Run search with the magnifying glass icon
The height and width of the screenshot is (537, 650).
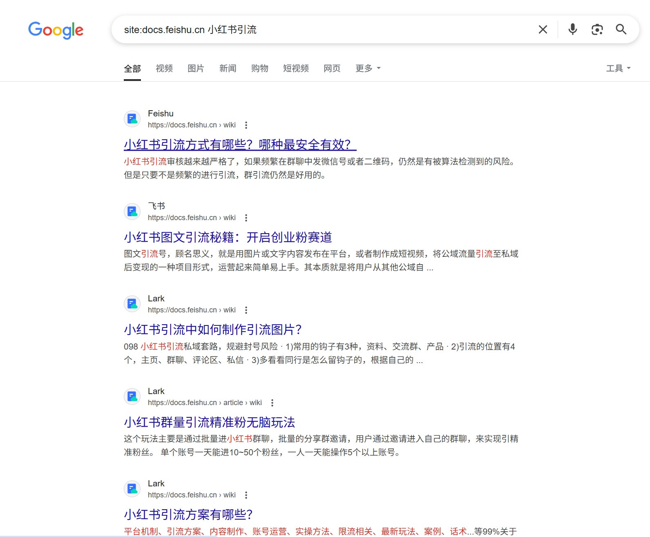(x=621, y=29)
